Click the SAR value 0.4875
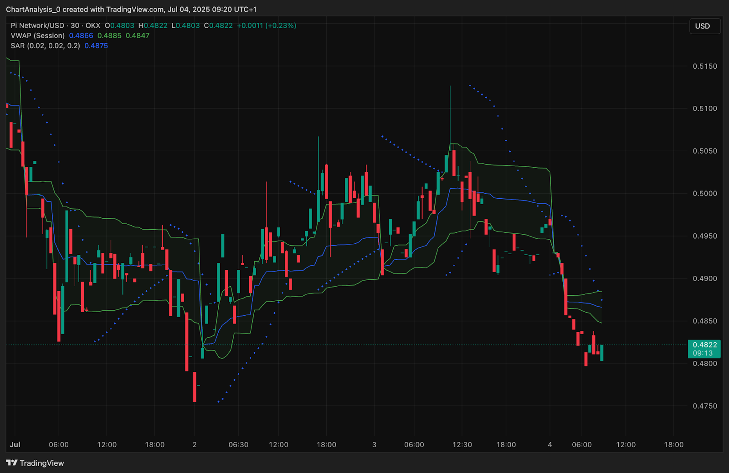The height and width of the screenshot is (473, 729). click(96, 46)
